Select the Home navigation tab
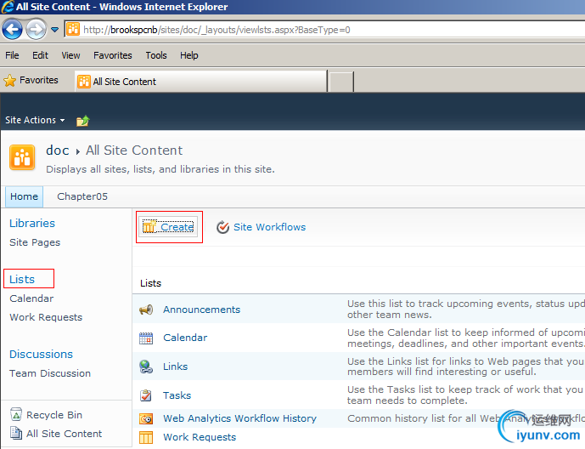This screenshot has width=585, height=449. pos(25,196)
